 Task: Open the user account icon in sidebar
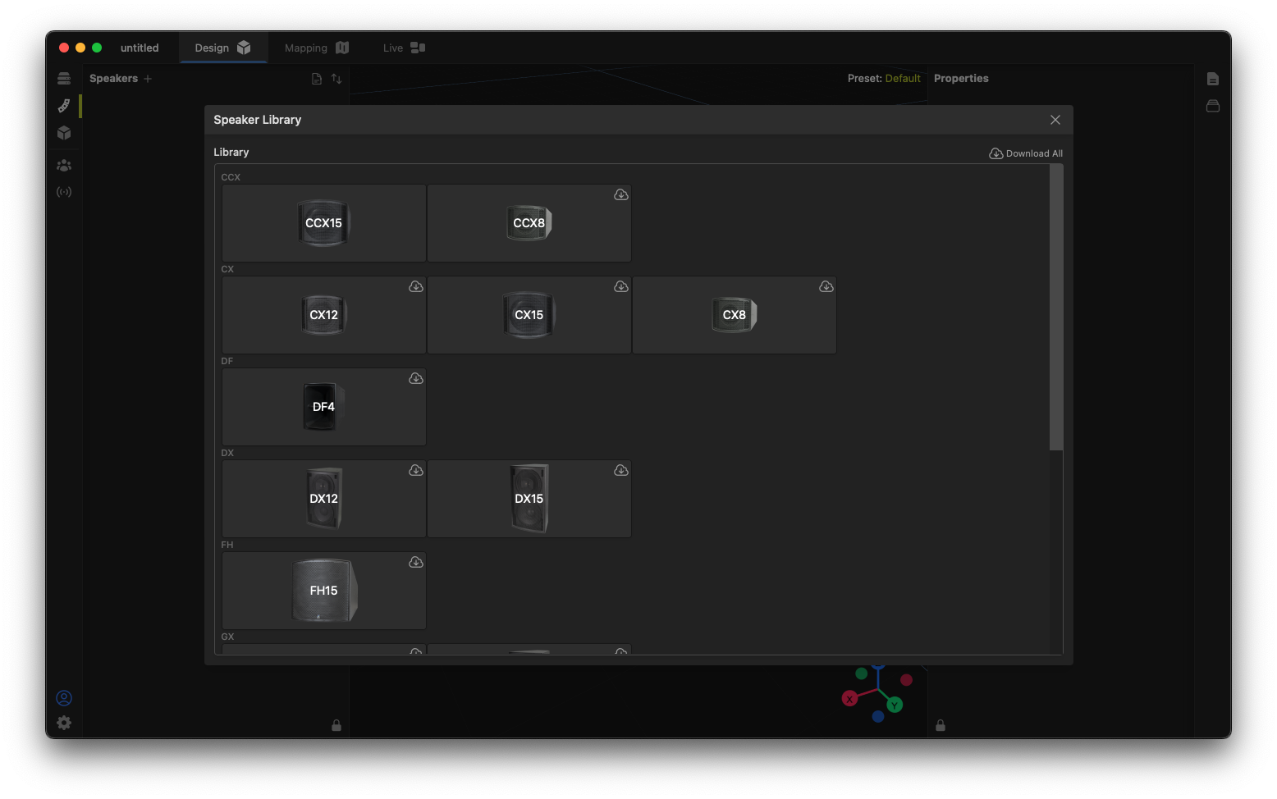(x=64, y=698)
